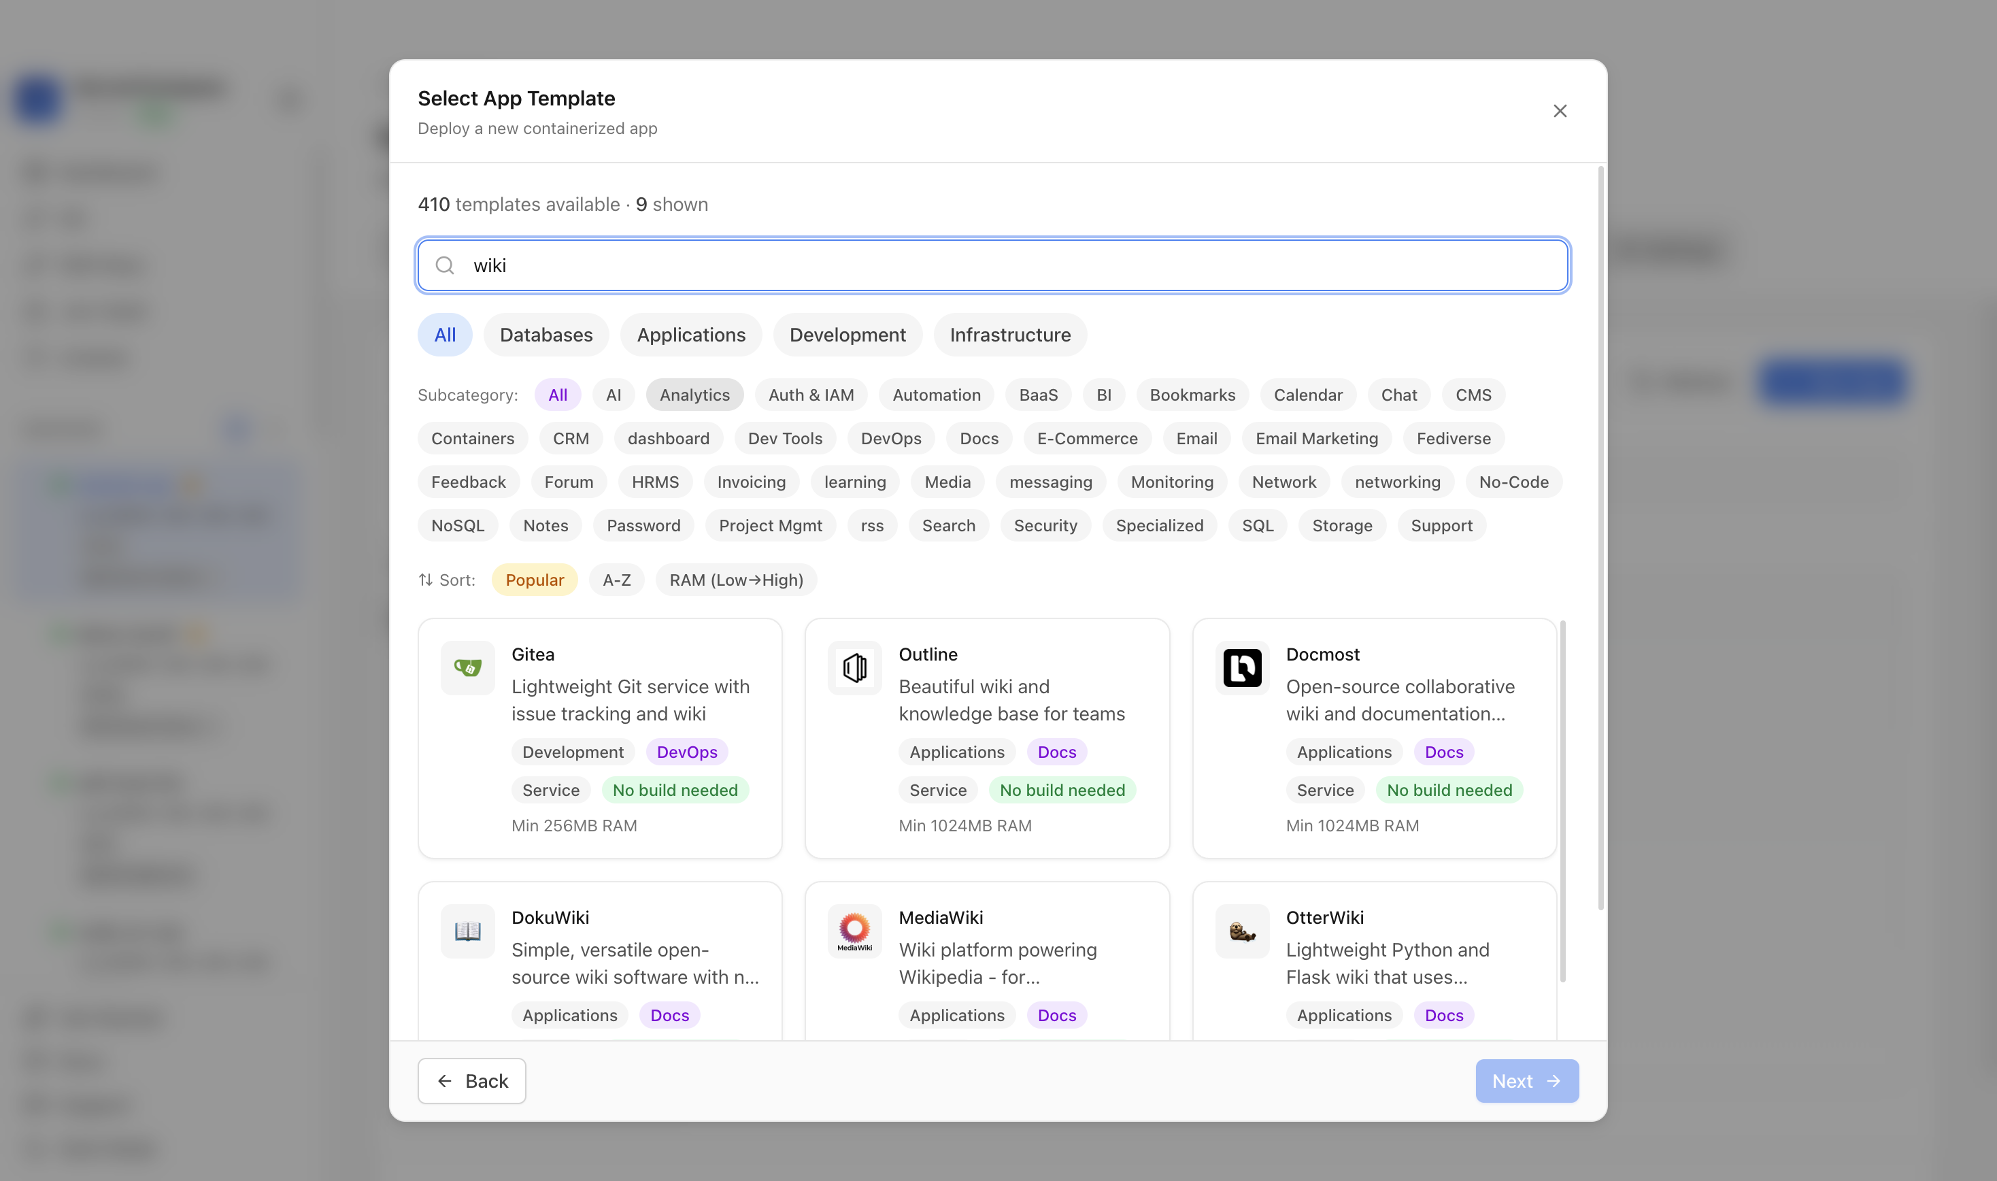Filter by Fediverse subcategory
Screen dimensions: 1997x1181
1453,439
